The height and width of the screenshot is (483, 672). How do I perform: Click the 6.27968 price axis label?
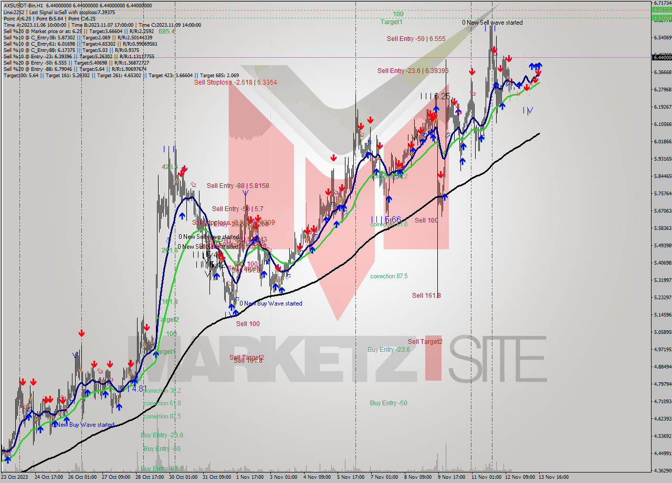click(x=662, y=89)
